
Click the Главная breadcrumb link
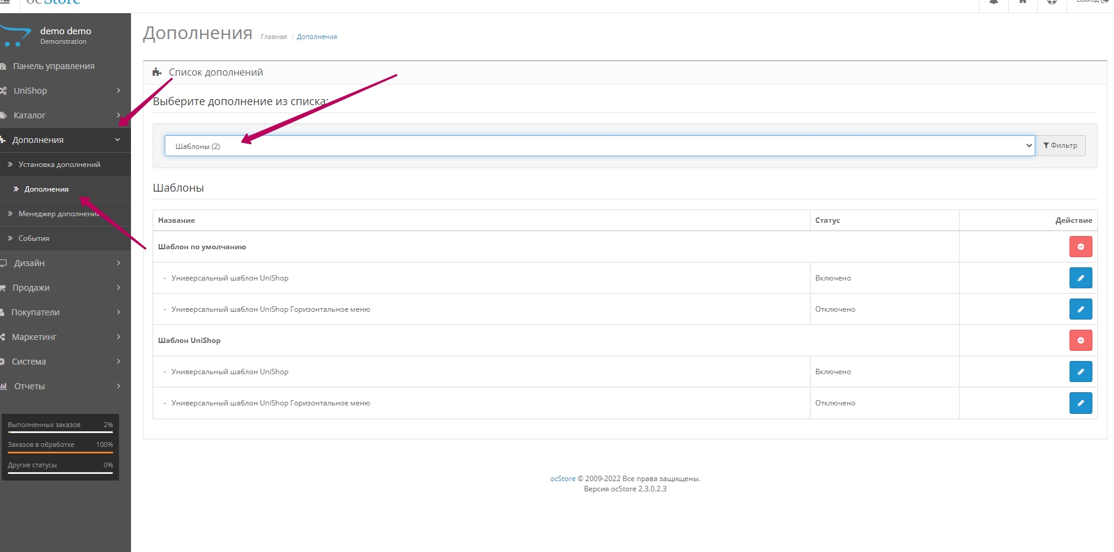pos(273,37)
